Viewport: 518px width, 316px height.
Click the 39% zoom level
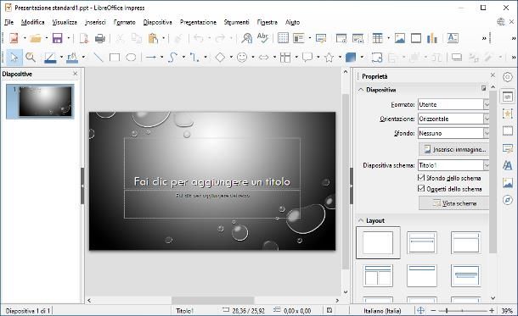pos(507,311)
